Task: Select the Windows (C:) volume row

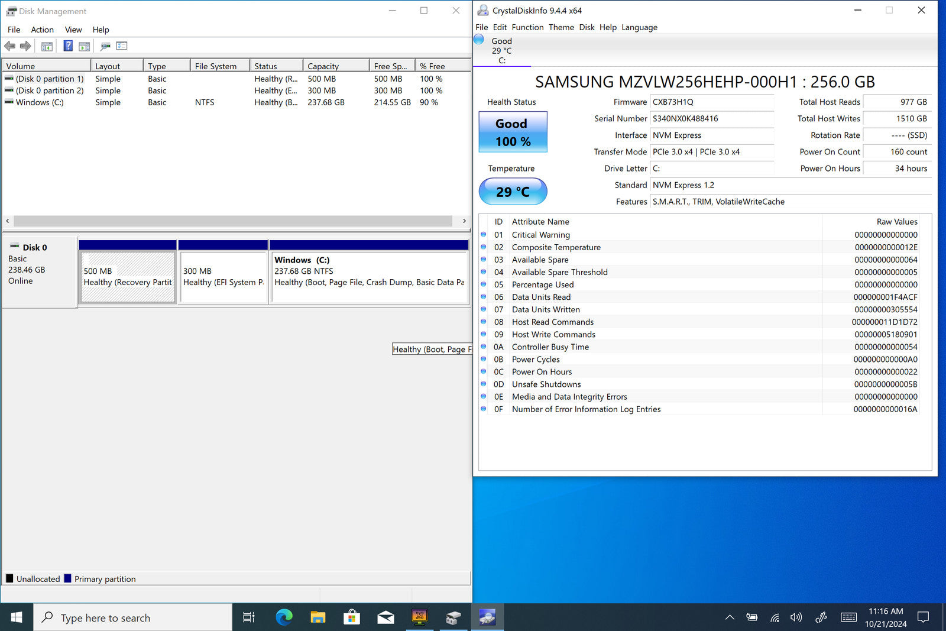Action: pos(40,102)
